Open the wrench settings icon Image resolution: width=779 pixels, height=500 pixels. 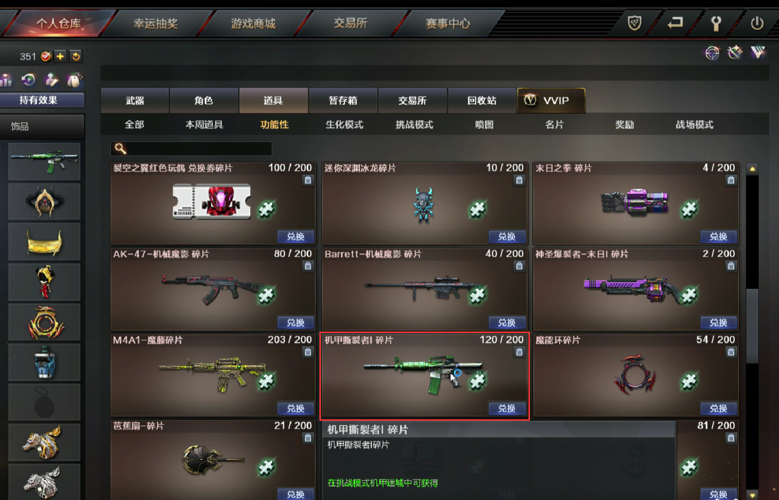(716, 23)
